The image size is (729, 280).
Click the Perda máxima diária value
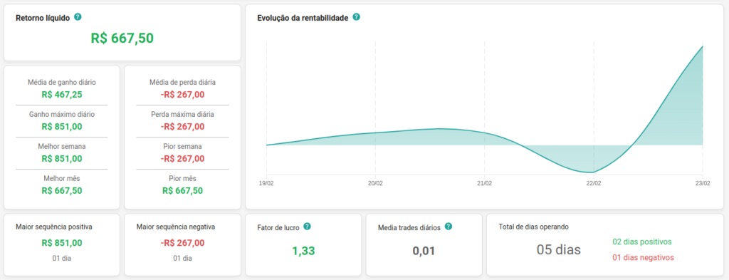coord(183,127)
